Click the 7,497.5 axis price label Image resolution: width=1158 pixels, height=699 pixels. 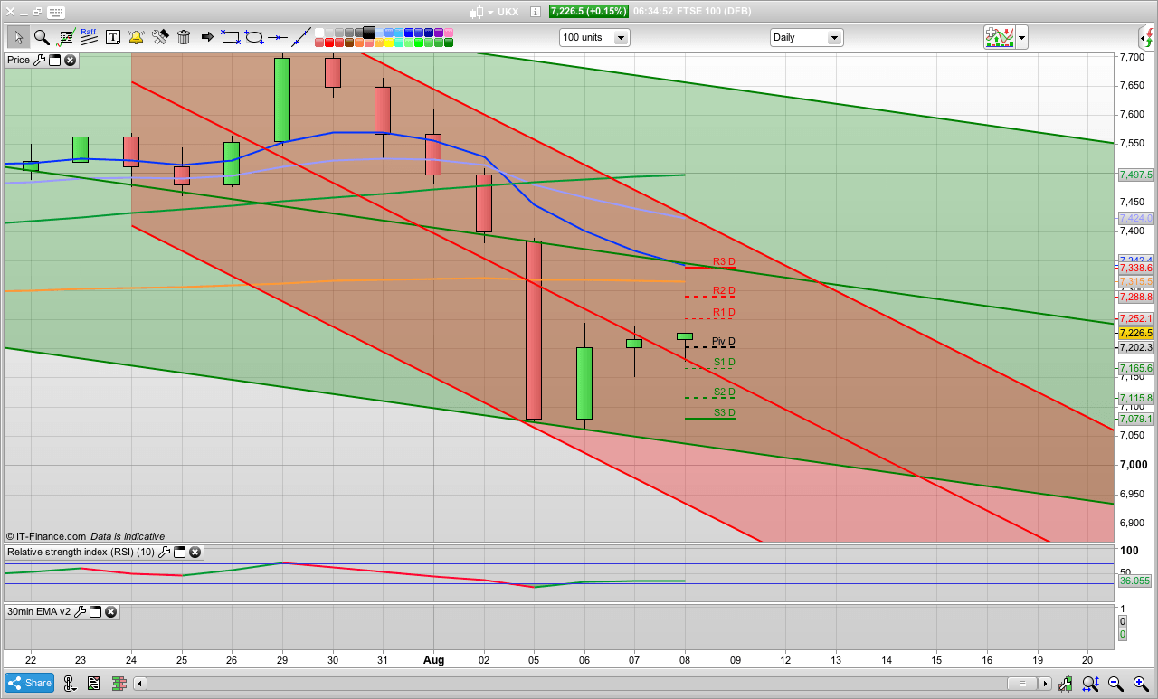pyautogui.click(x=1136, y=175)
